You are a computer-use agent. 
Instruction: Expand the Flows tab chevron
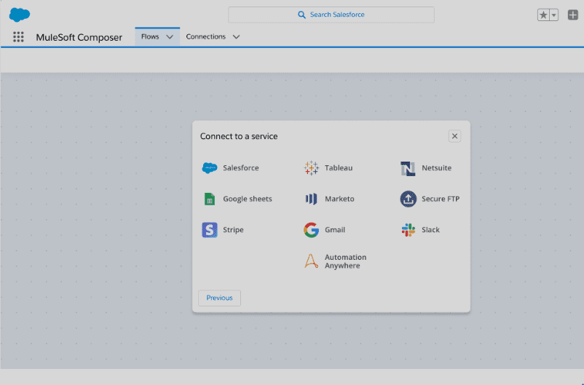[170, 37]
